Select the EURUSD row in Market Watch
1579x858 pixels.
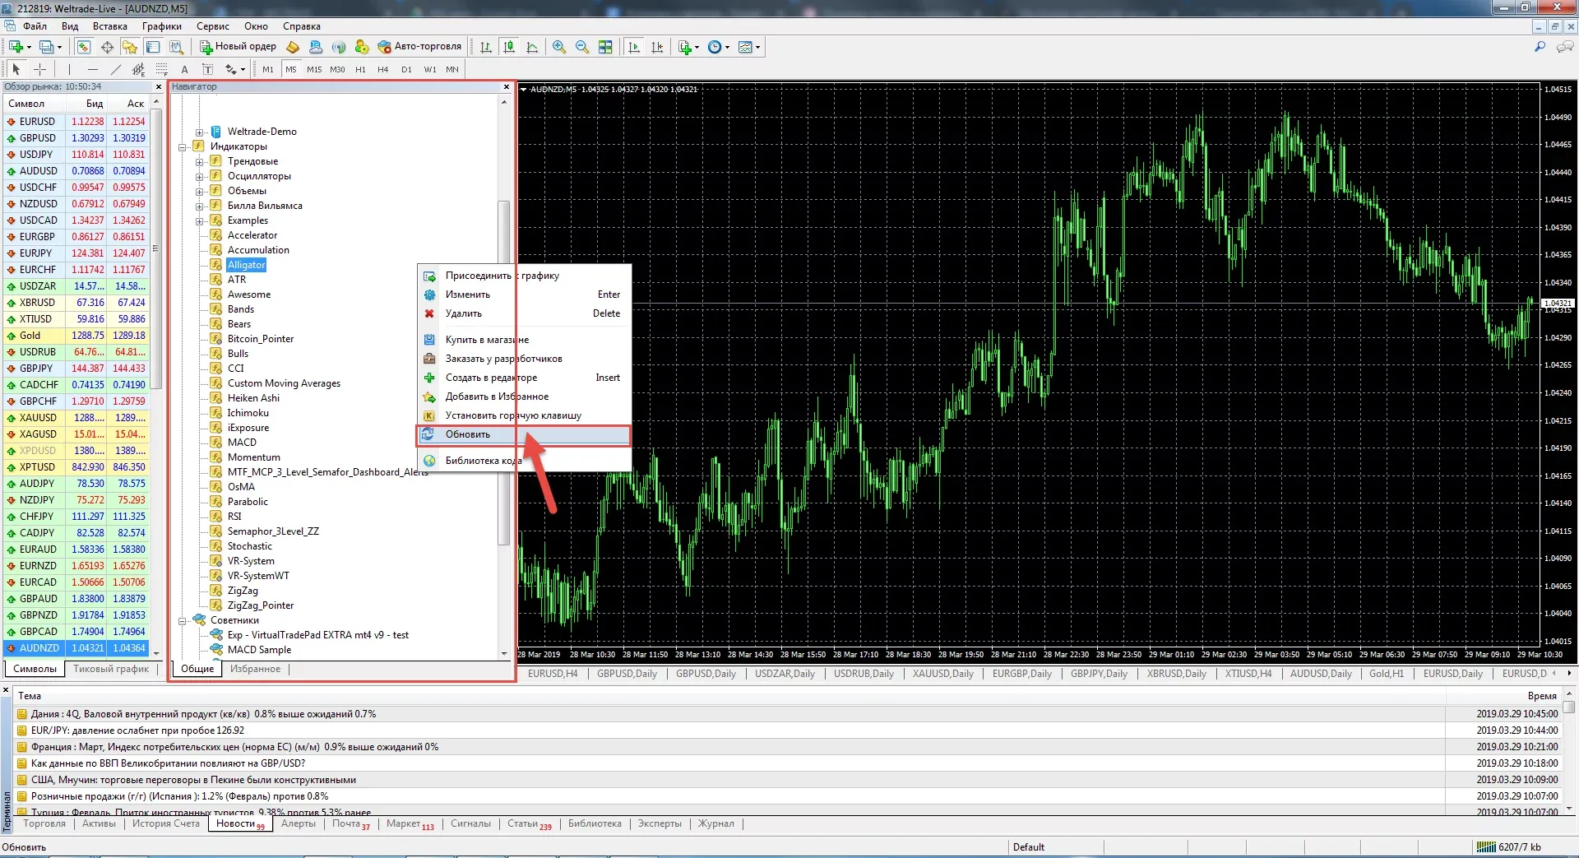point(76,122)
